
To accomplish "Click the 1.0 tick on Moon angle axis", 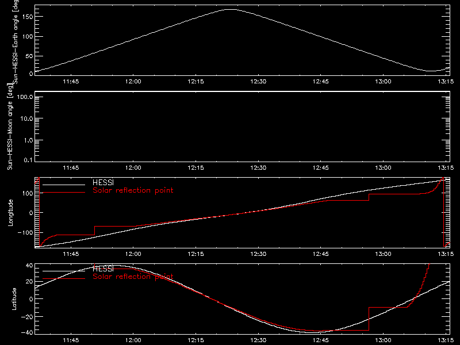I will click(28, 140).
